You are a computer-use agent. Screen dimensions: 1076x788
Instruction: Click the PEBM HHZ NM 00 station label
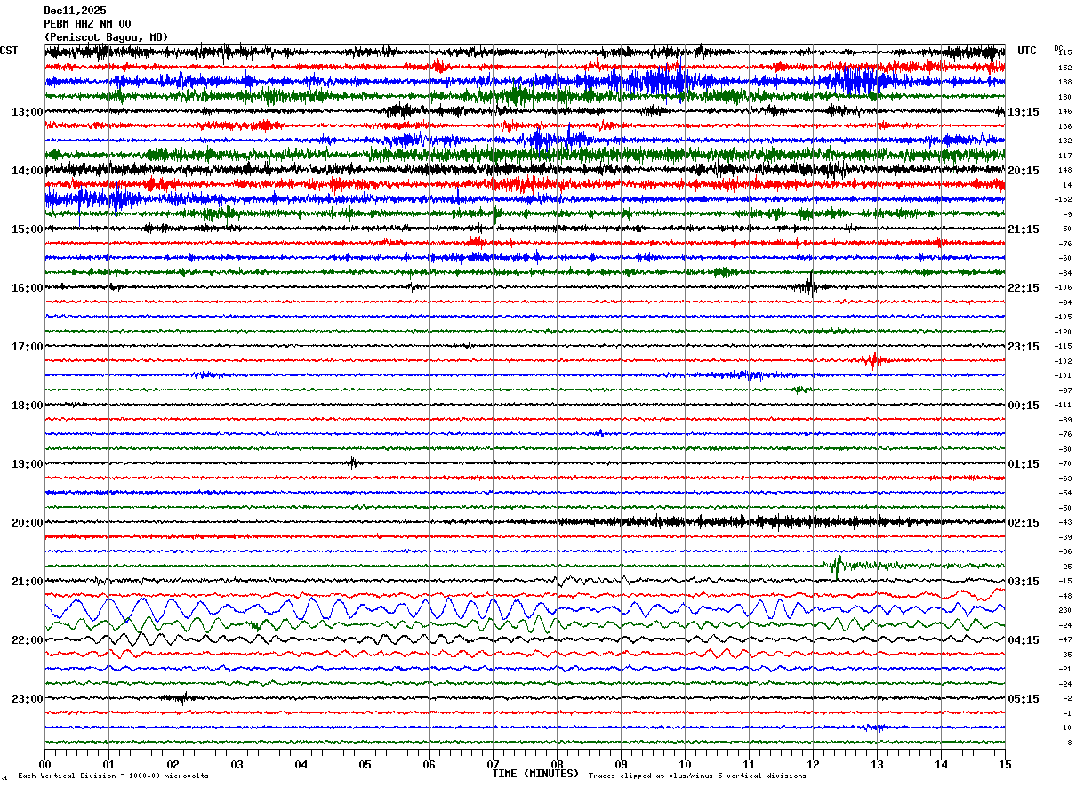pos(87,24)
